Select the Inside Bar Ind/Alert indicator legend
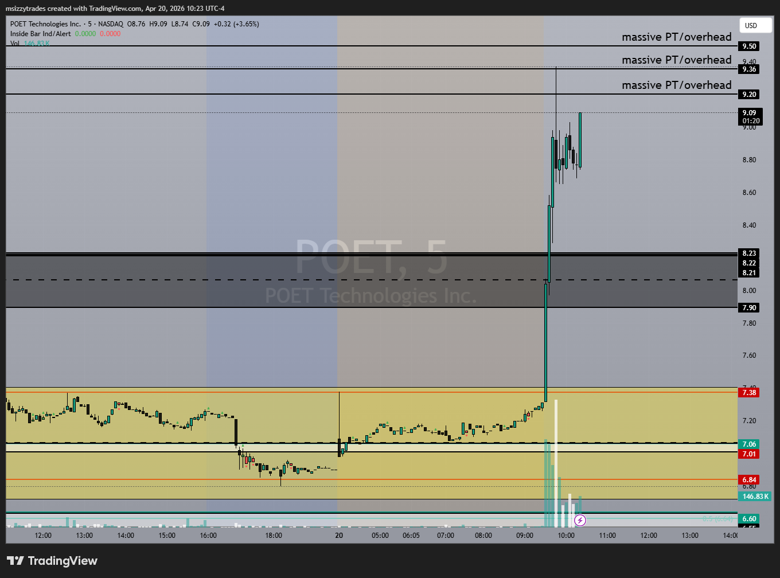The height and width of the screenshot is (578, 780). (x=41, y=34)
